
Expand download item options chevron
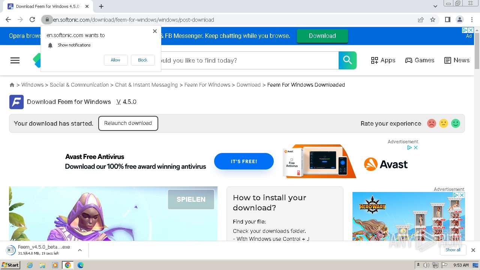pyautogui.click(x=80, y=250)
